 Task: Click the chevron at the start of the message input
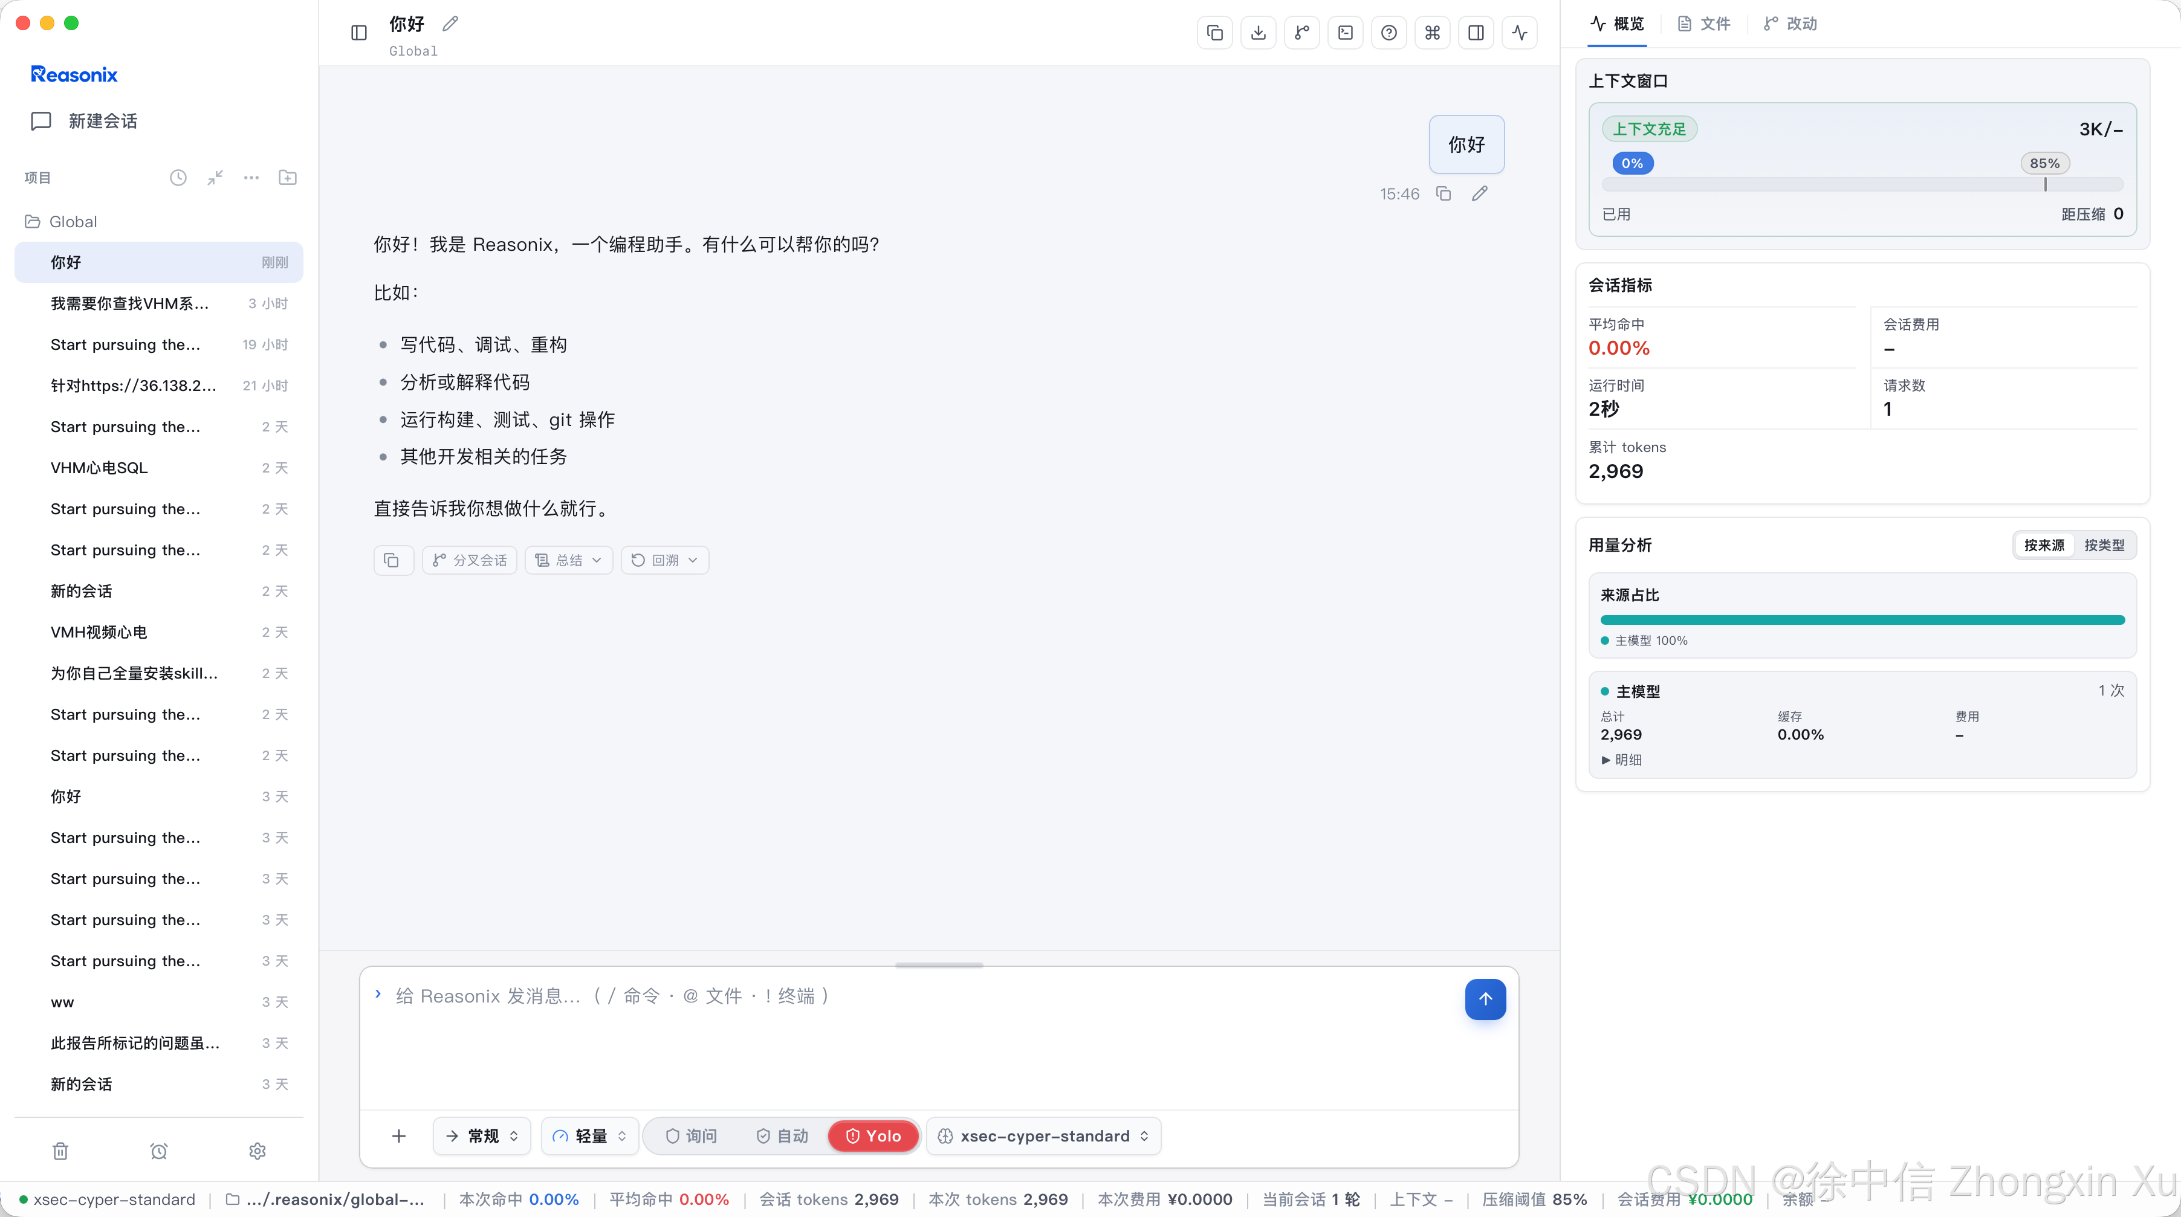click(x=378, y=995)
